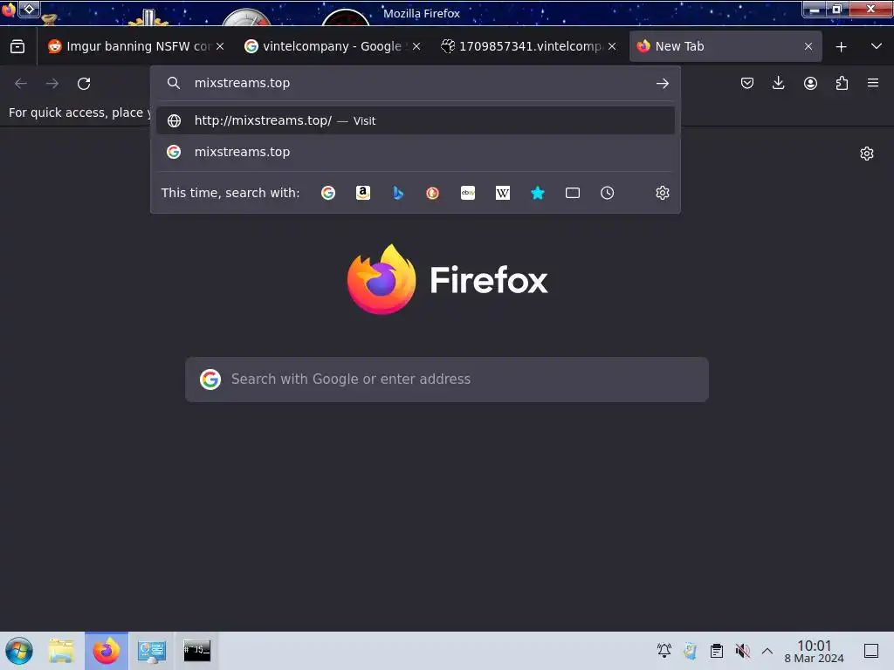Open the New Tab page personalize gear
This screenshot has width=894, height=670.
click(867, 154)
